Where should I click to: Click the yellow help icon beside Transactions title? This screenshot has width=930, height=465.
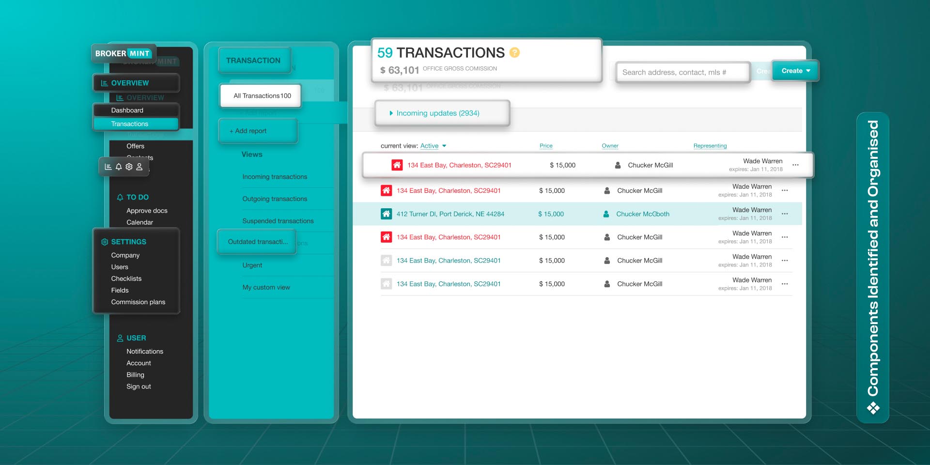coord(515,52)
